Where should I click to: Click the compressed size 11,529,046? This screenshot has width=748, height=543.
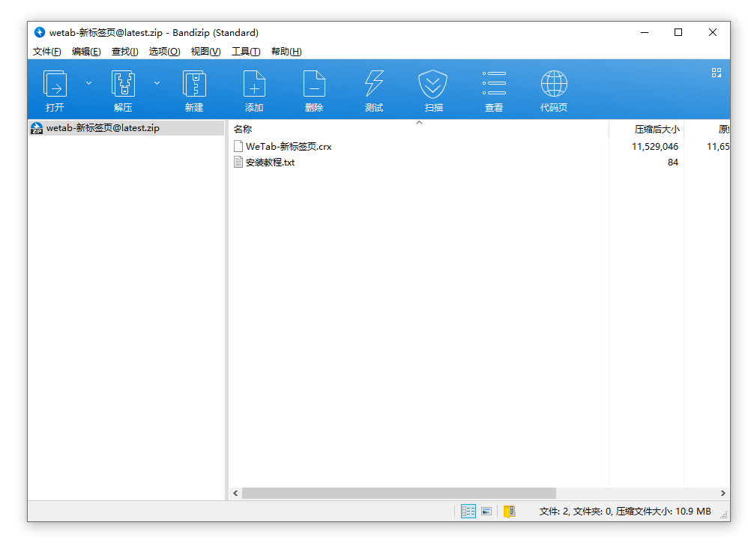655,146
